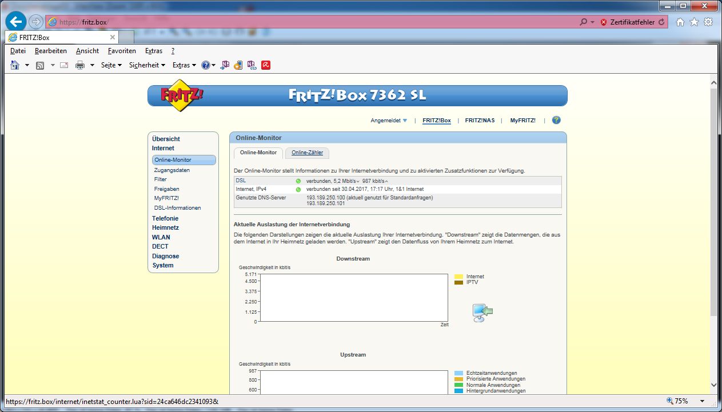Click the Home icon in command bar
722x412 pixels.
coord(15,65)
